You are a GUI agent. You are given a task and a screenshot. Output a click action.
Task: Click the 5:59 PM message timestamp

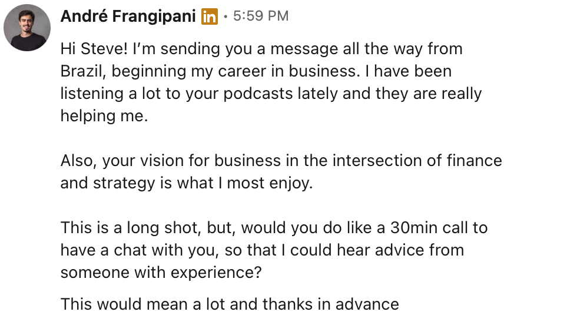[260, 16]
